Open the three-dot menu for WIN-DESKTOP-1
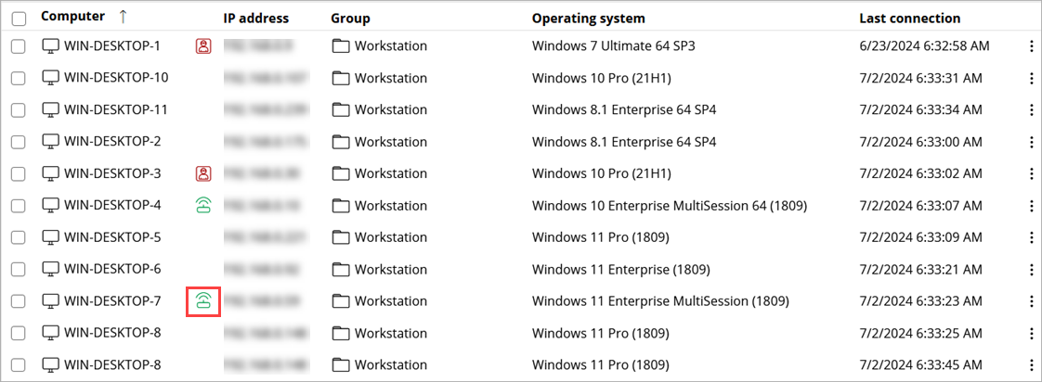The image size is (1042, 382). 1031,46
